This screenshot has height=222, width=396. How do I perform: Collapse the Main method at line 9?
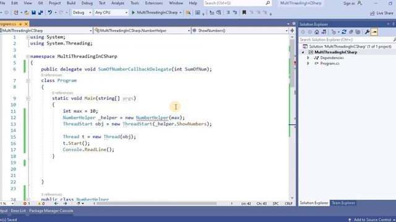tap(28, 99)
